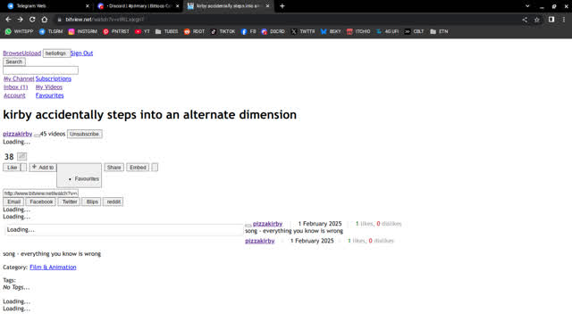Screen dimensions: 572x321
Task: Click the Like button
Action: pyautogui.click(x=12, y=168)
